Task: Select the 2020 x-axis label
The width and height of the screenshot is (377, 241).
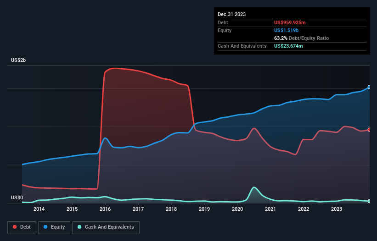Action: (x=237, y=209)
